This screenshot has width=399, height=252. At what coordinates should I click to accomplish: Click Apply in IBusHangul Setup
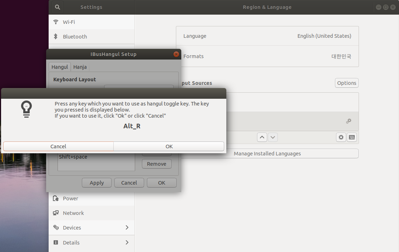coord(97,183)
